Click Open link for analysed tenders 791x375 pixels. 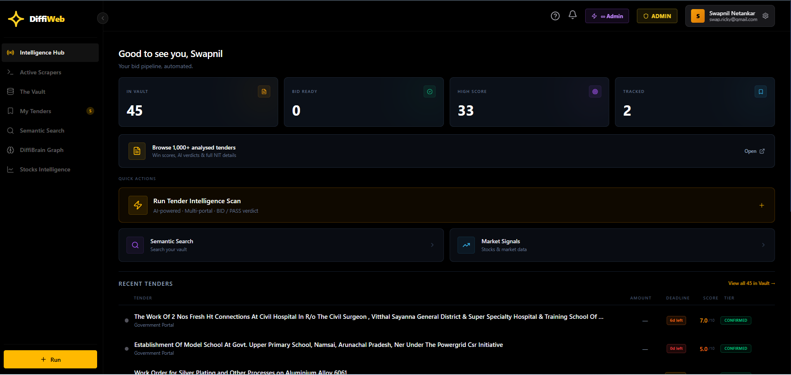tap(754, 151)
